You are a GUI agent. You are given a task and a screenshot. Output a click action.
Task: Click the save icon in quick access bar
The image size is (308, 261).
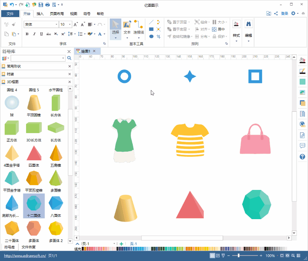pyautogui.click(x=41, y=5)
